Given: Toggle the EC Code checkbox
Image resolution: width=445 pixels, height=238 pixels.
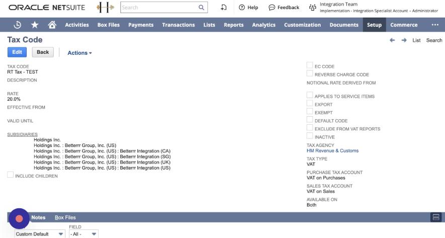Looking at the screenshot, I should [x=310, y=66].
